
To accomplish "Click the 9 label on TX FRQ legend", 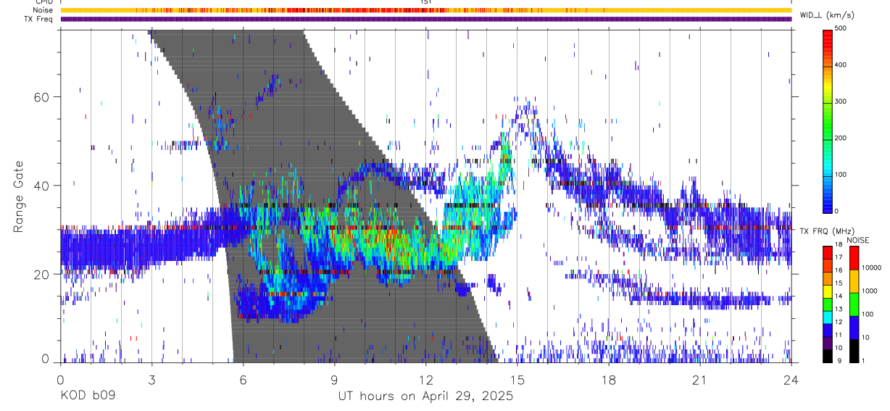I will coord(839,361).
